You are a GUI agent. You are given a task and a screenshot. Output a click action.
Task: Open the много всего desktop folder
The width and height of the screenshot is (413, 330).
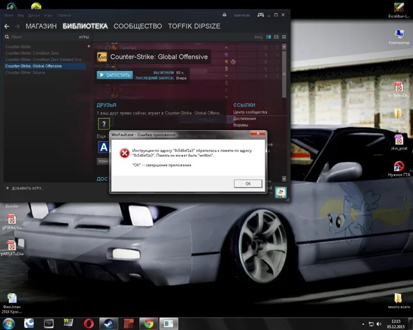pos(399,301)
